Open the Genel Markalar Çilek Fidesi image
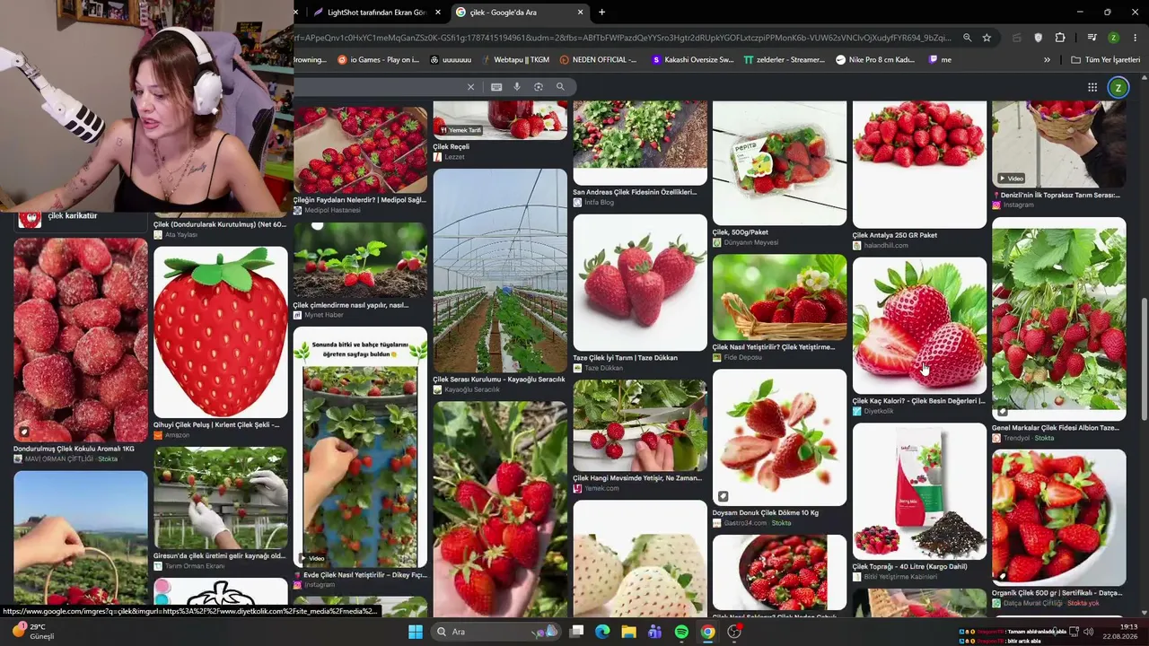The image size is (1149, 646). tap(1059, 319)
